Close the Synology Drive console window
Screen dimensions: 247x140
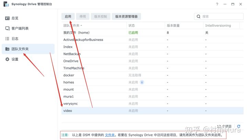click(240, 4)
